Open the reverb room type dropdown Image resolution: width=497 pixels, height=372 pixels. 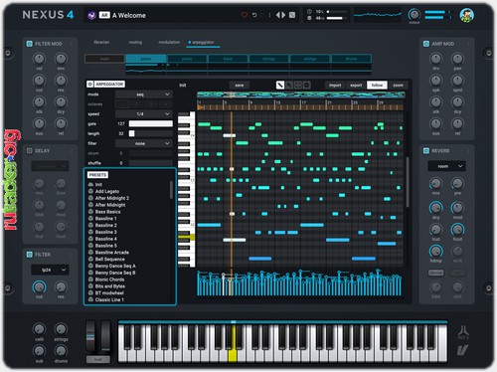coord(446,166)
